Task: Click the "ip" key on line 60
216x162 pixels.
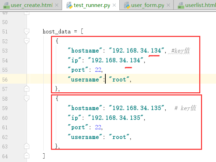Action: click(75, 118)
